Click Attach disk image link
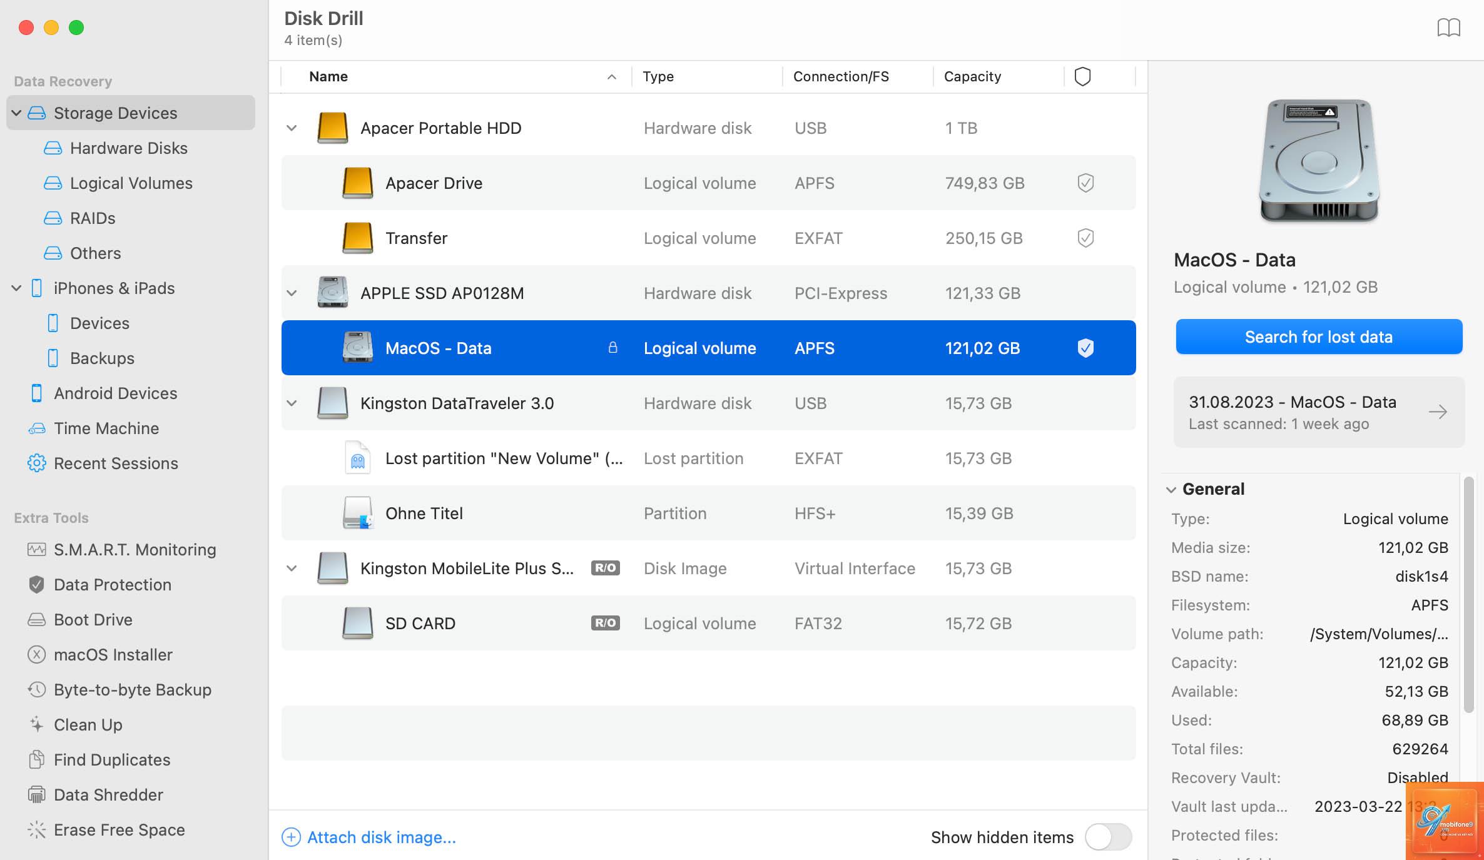 click(x=369, y=837)
